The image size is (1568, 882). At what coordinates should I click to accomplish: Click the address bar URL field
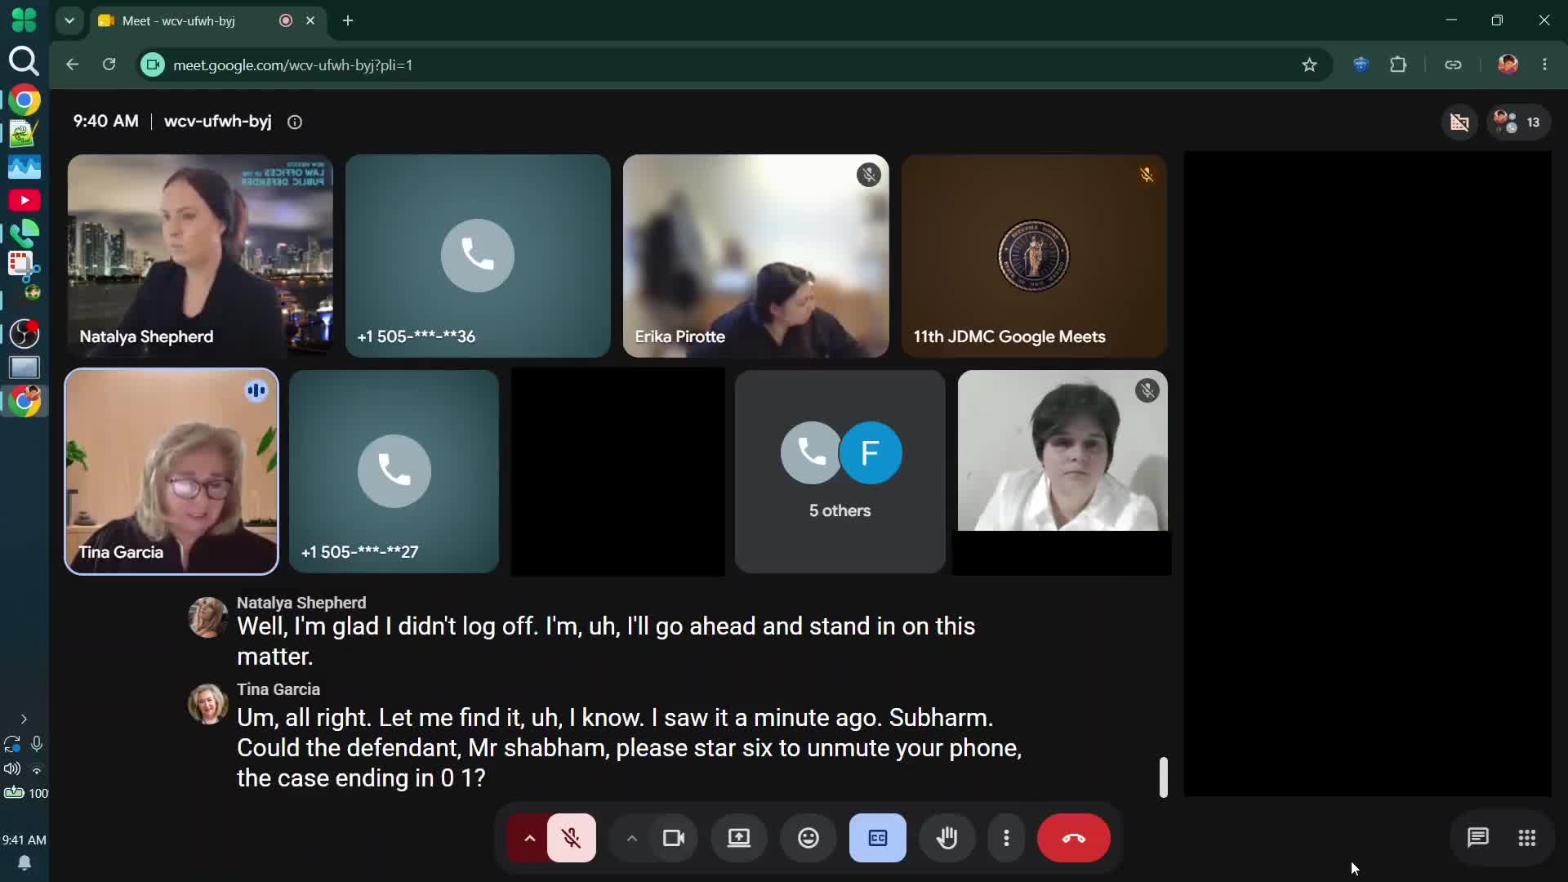coord(735,65)
